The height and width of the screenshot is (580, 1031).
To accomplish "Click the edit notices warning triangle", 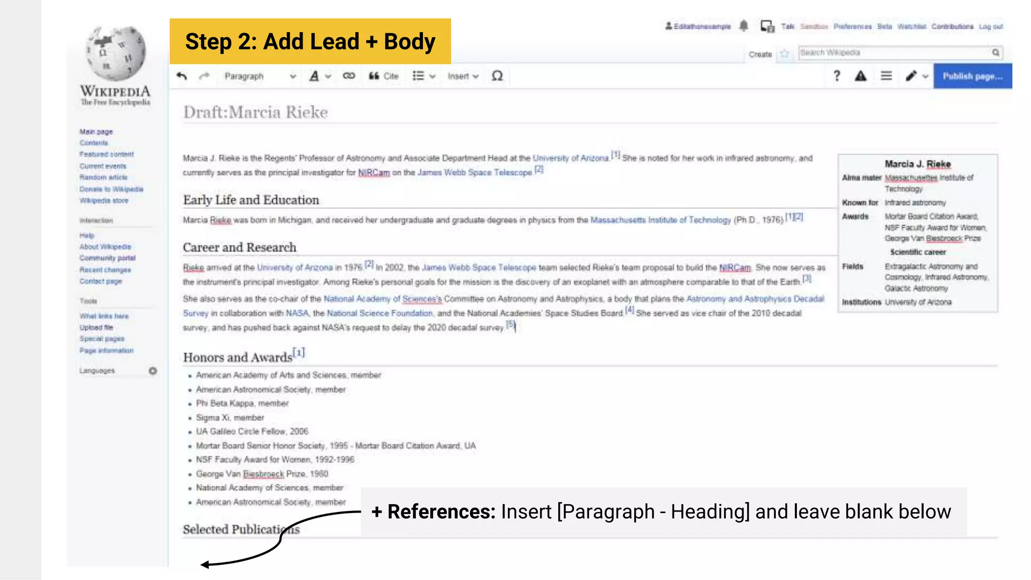I will (x=861, y=76).
